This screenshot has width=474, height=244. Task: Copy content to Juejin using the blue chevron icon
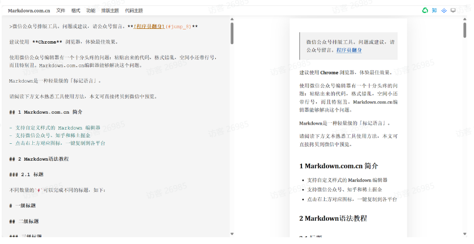[444, 11]
